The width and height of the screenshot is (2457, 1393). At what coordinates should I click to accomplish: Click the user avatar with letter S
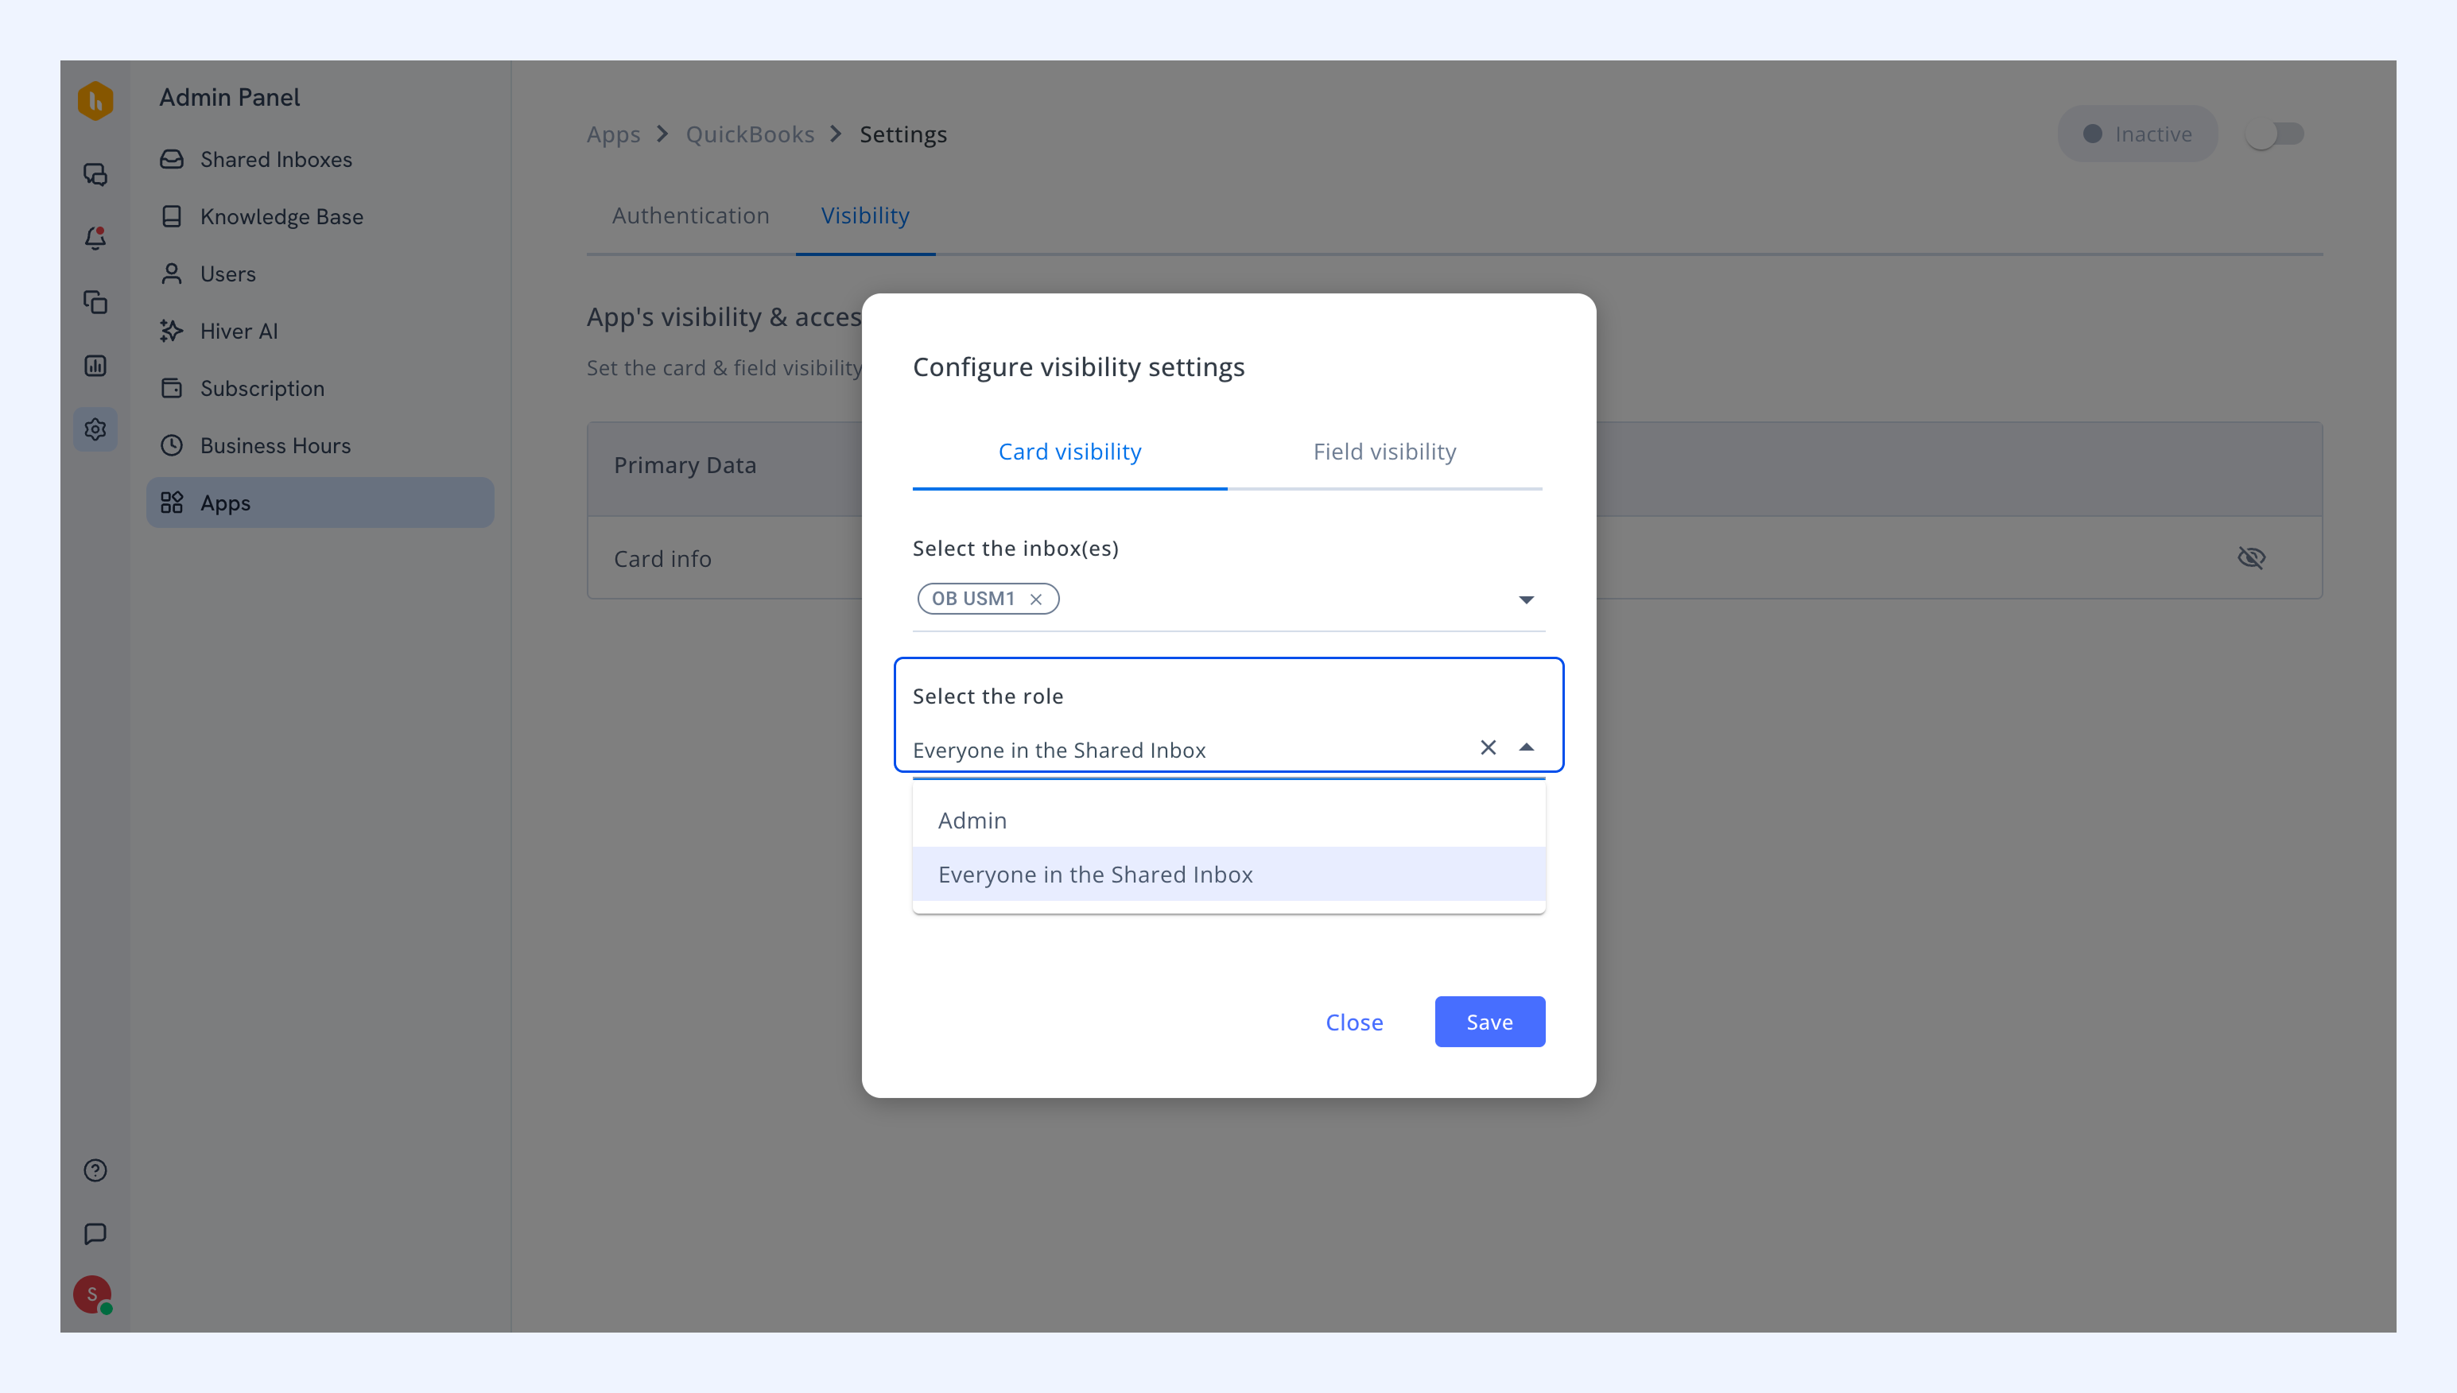point(93,1294)
